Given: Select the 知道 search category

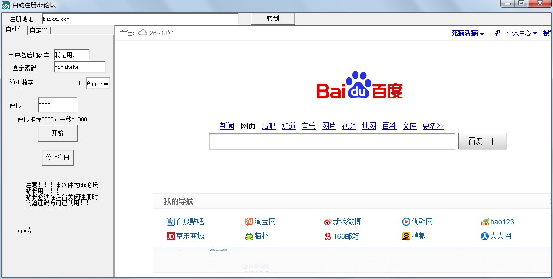Looking at the screenshot, I should click(288, 126).
